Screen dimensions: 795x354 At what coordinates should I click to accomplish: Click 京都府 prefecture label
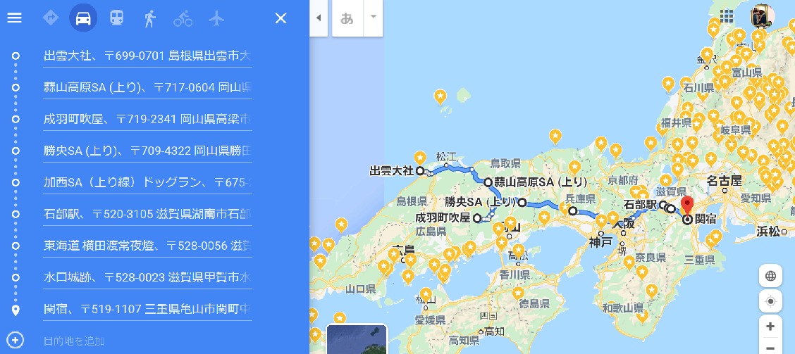click(x=623, y=180)
